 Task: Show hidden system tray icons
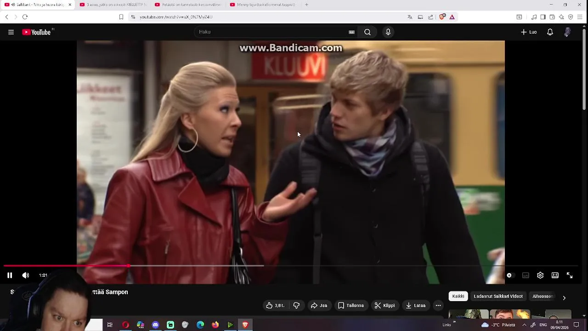tap(524, 325)
